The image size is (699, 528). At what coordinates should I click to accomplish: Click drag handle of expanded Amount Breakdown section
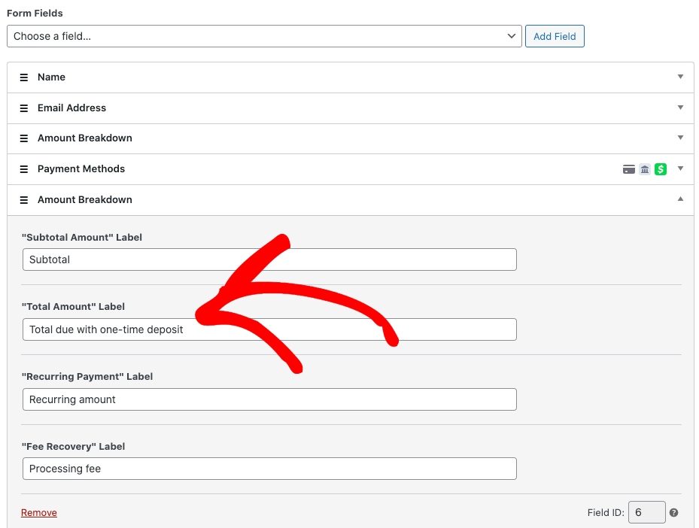click(x=23, y=200)
